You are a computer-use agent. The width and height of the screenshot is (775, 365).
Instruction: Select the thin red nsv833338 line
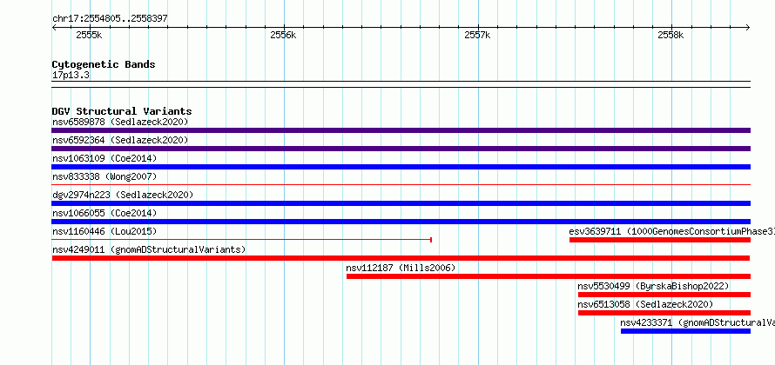click(401, 185)
